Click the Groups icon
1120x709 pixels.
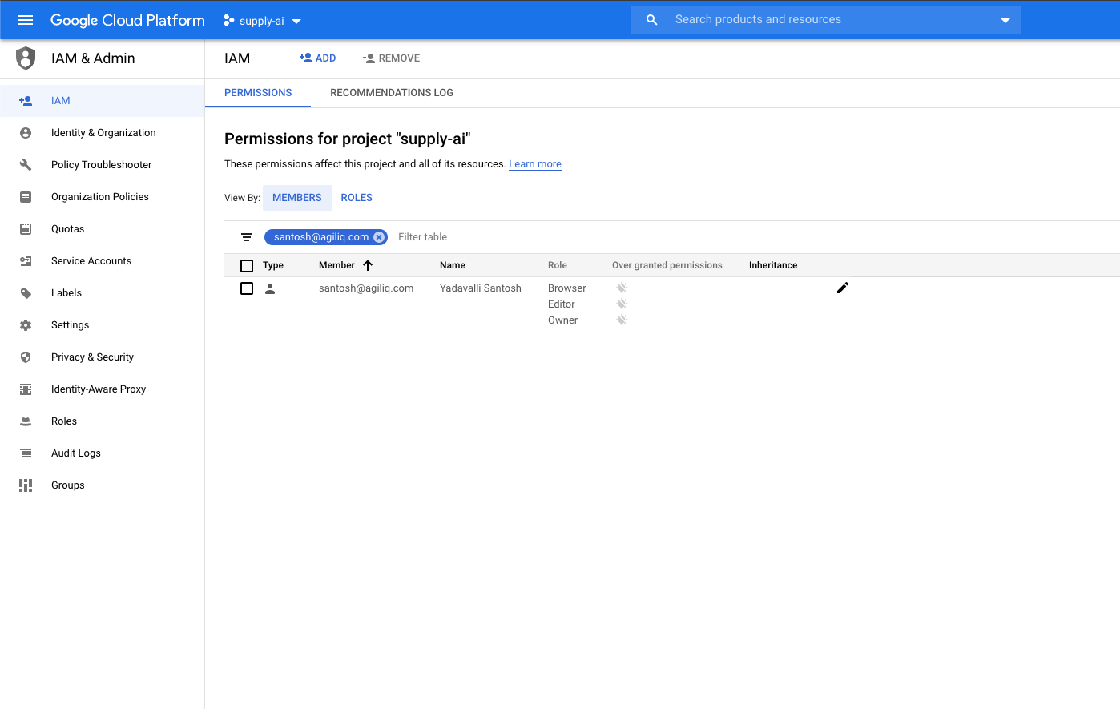tap(26, 485)
